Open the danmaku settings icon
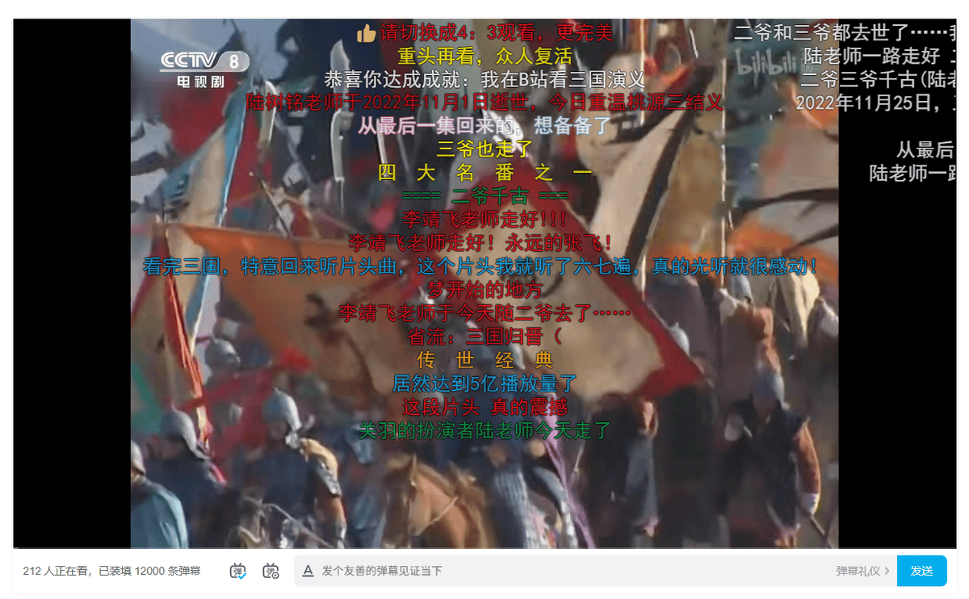The width and height of the screenshot is (969, 599). pyautogui.click(x=271, y=571)
